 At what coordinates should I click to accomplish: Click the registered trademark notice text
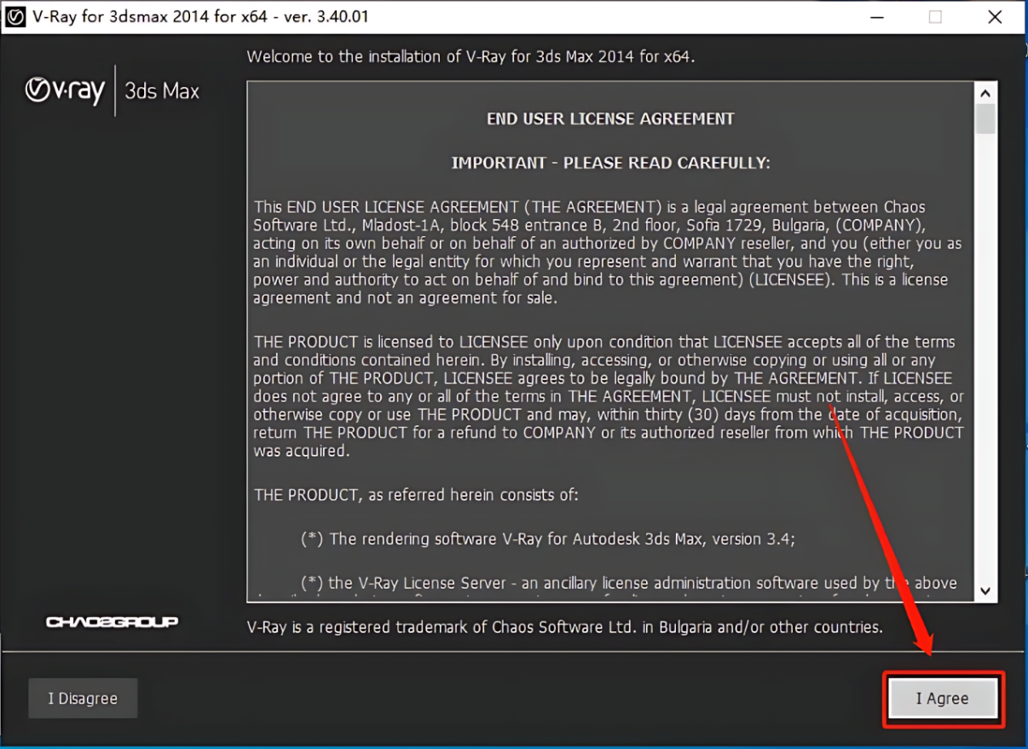point(564,627)
